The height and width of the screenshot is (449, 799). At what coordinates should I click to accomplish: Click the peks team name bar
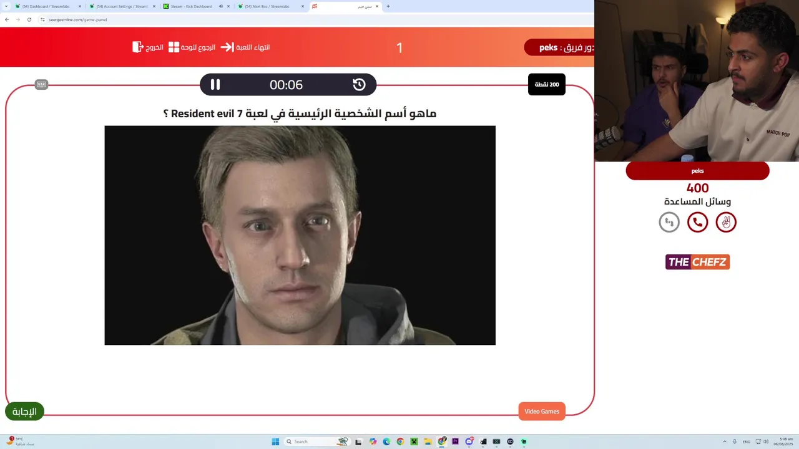click(697, 171)
